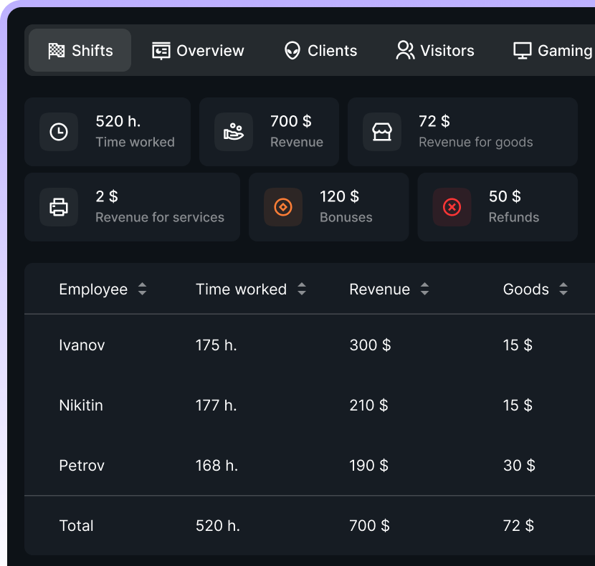This screenshot has height=566, width=595.
Task: Click the checkered flag Shifts icon
Action: (56, 51)
